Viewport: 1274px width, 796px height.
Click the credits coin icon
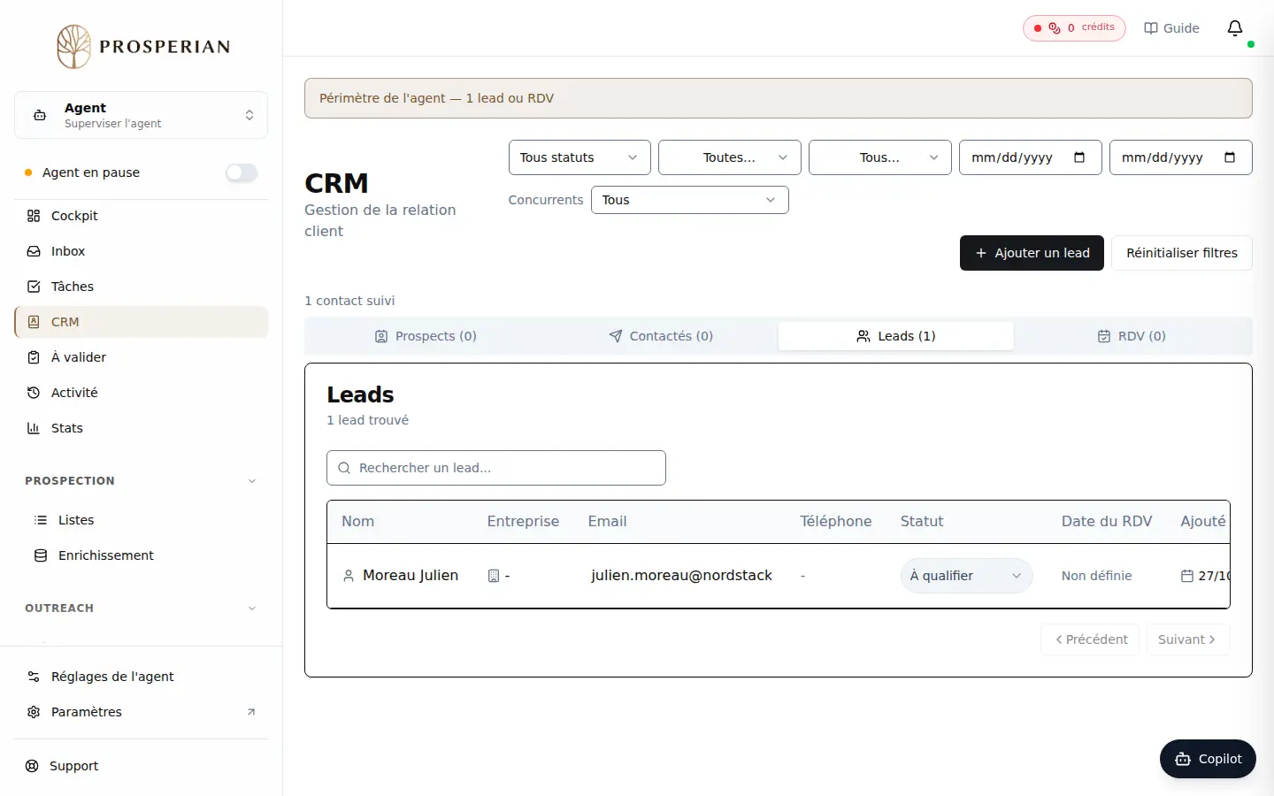click(x=1055, y=28)
